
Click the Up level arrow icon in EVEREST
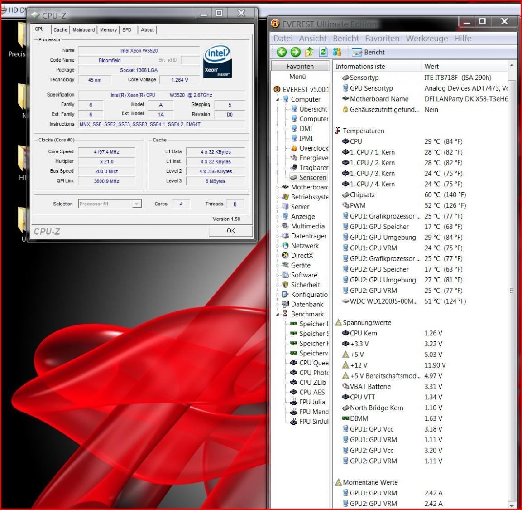click(x=309, y=52)
